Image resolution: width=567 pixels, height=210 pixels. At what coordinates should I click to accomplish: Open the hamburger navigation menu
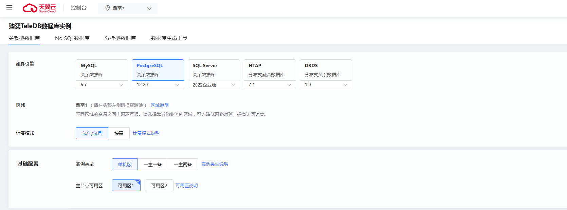click(x=10, y=8)
